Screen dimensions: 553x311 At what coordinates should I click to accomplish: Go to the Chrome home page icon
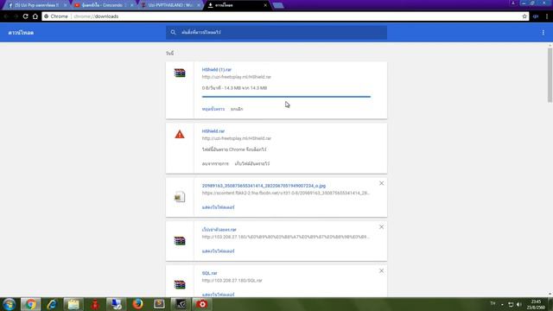point(35,16)
